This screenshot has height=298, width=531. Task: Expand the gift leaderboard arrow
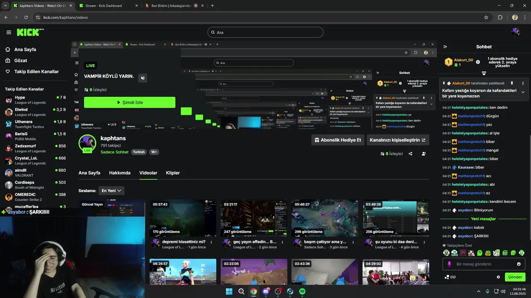tap(484, 73)
